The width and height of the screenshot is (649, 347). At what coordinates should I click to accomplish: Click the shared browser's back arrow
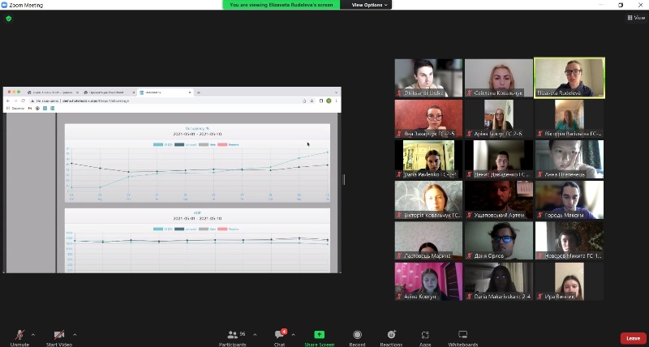[8, 101]
